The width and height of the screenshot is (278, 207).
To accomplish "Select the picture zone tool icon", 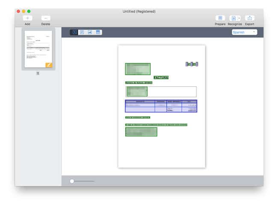I will [90, 32].
